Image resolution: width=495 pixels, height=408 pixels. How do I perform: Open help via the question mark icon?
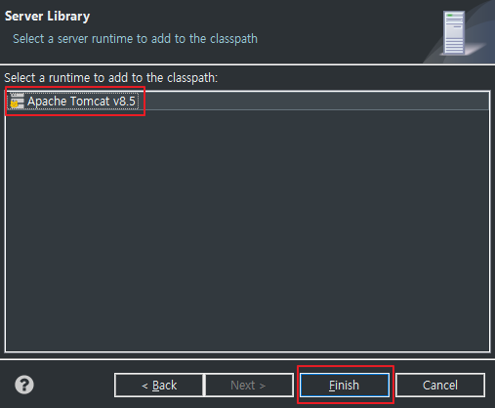pyautogui.click(x=24, y=385)
